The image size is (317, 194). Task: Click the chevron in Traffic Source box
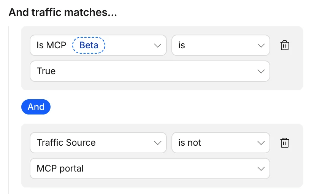pyautogui.click(x=157, y=143)
